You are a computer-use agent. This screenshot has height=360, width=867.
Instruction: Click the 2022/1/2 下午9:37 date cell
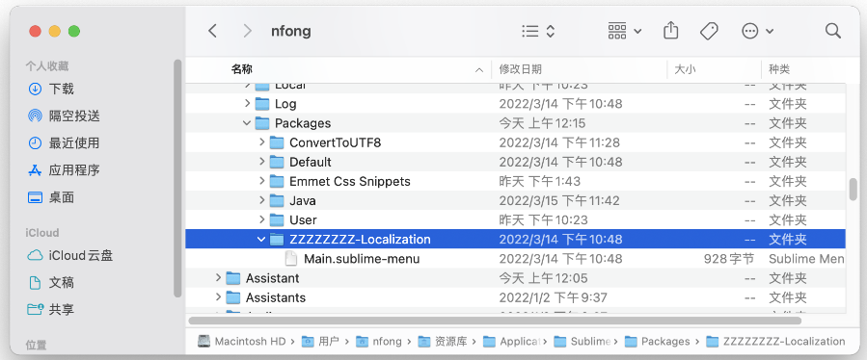(553, 297)
